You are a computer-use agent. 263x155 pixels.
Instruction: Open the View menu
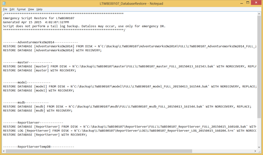tap(31, 9)
